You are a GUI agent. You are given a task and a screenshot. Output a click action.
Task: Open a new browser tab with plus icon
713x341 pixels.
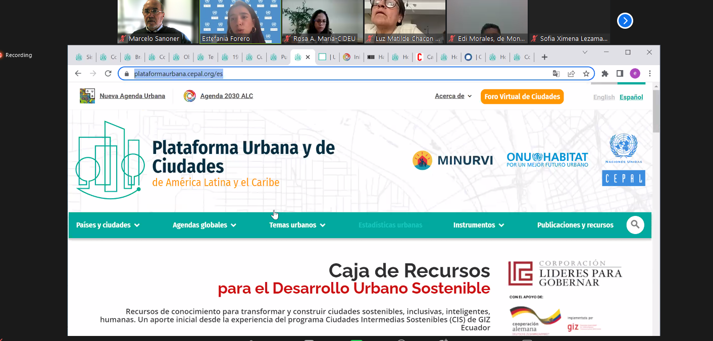point(544,57)
